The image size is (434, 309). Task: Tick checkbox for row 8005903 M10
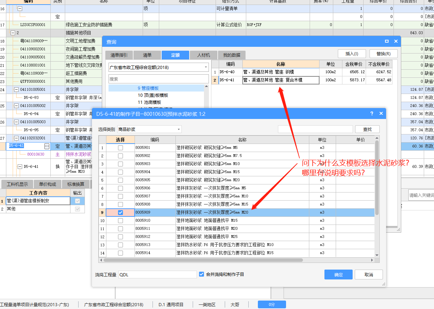point(120,164)
